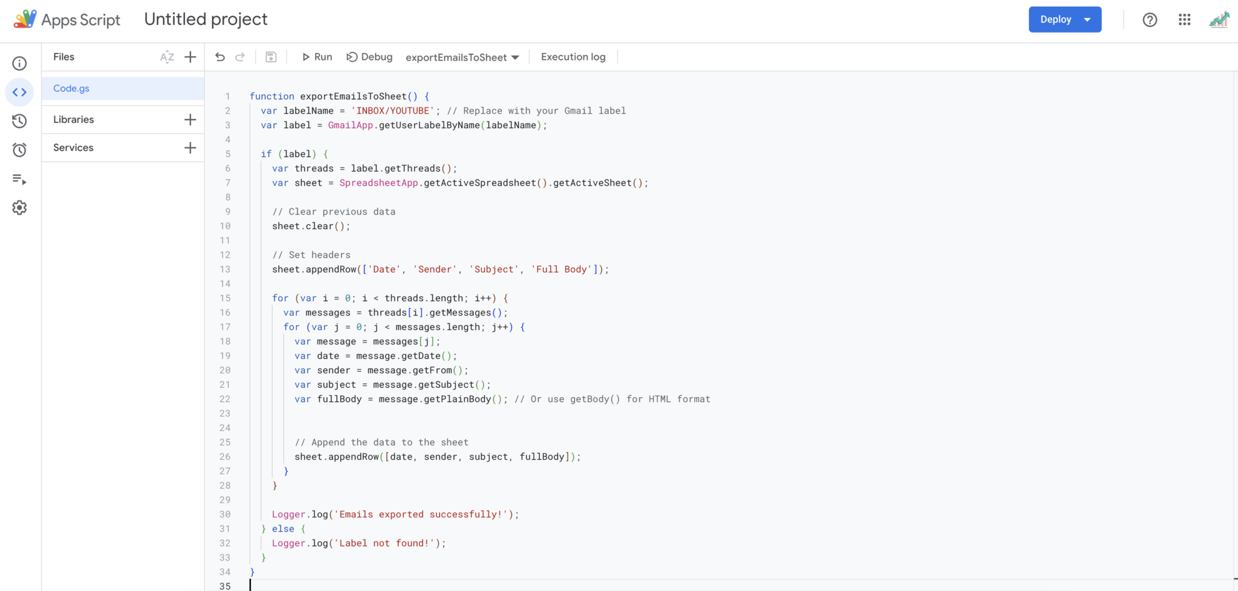This screenshot has width=1238, height=591.
Task: Expand the function selector showing exportEmailsToSheet
Action: 515,57
